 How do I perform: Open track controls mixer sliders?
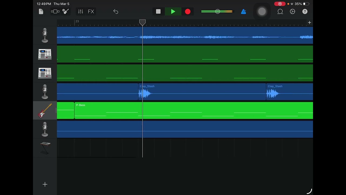coord(81,11)
